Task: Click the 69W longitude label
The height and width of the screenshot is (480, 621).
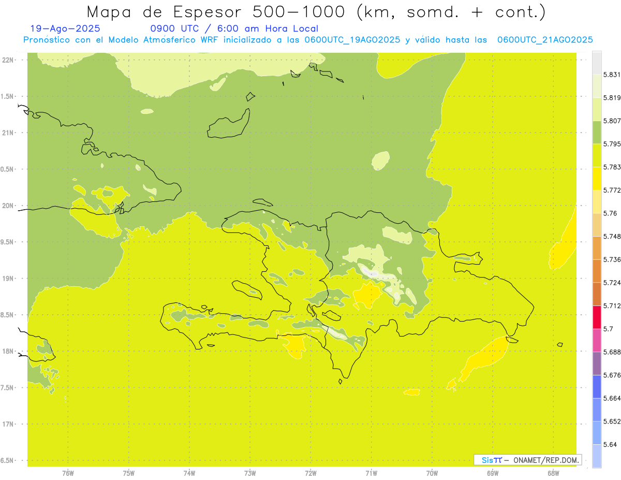Action: click(492, 473)
